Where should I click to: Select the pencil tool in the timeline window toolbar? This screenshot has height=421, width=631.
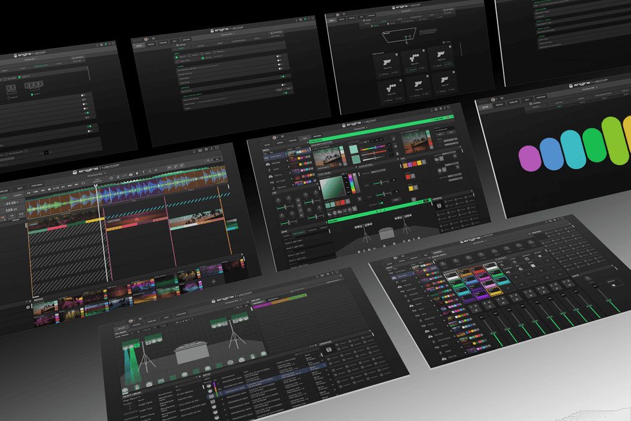tap(175, 166)
